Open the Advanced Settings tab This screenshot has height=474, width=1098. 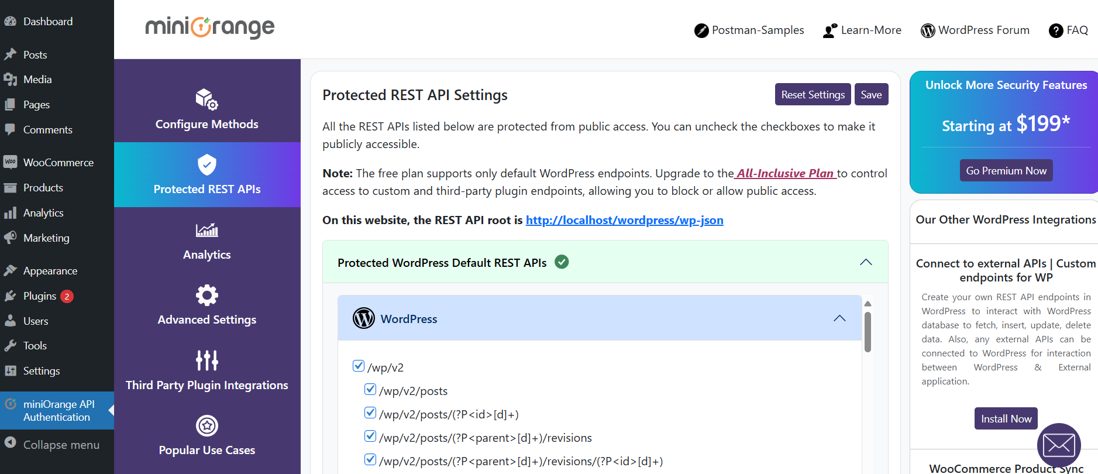click(207, 305)
